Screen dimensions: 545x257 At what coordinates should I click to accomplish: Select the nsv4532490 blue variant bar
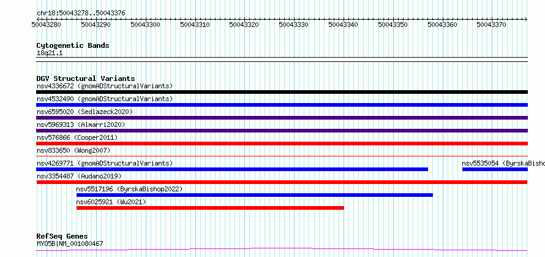click(282, 105)
